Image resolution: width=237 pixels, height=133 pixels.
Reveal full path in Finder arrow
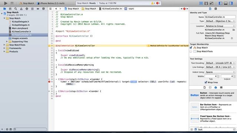(232, 38)
